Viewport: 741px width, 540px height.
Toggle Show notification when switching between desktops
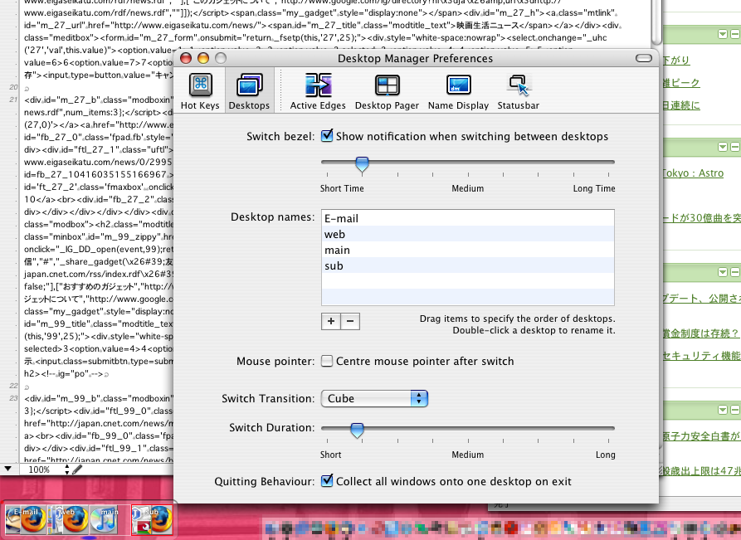[x=327, y=136]
